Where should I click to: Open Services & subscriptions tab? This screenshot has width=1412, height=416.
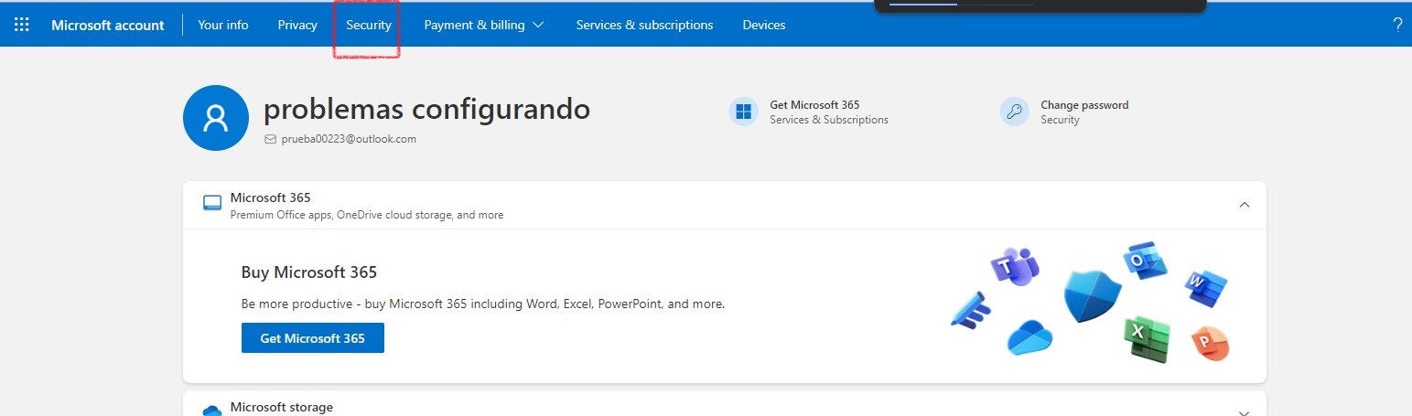(x=644, y=25)
